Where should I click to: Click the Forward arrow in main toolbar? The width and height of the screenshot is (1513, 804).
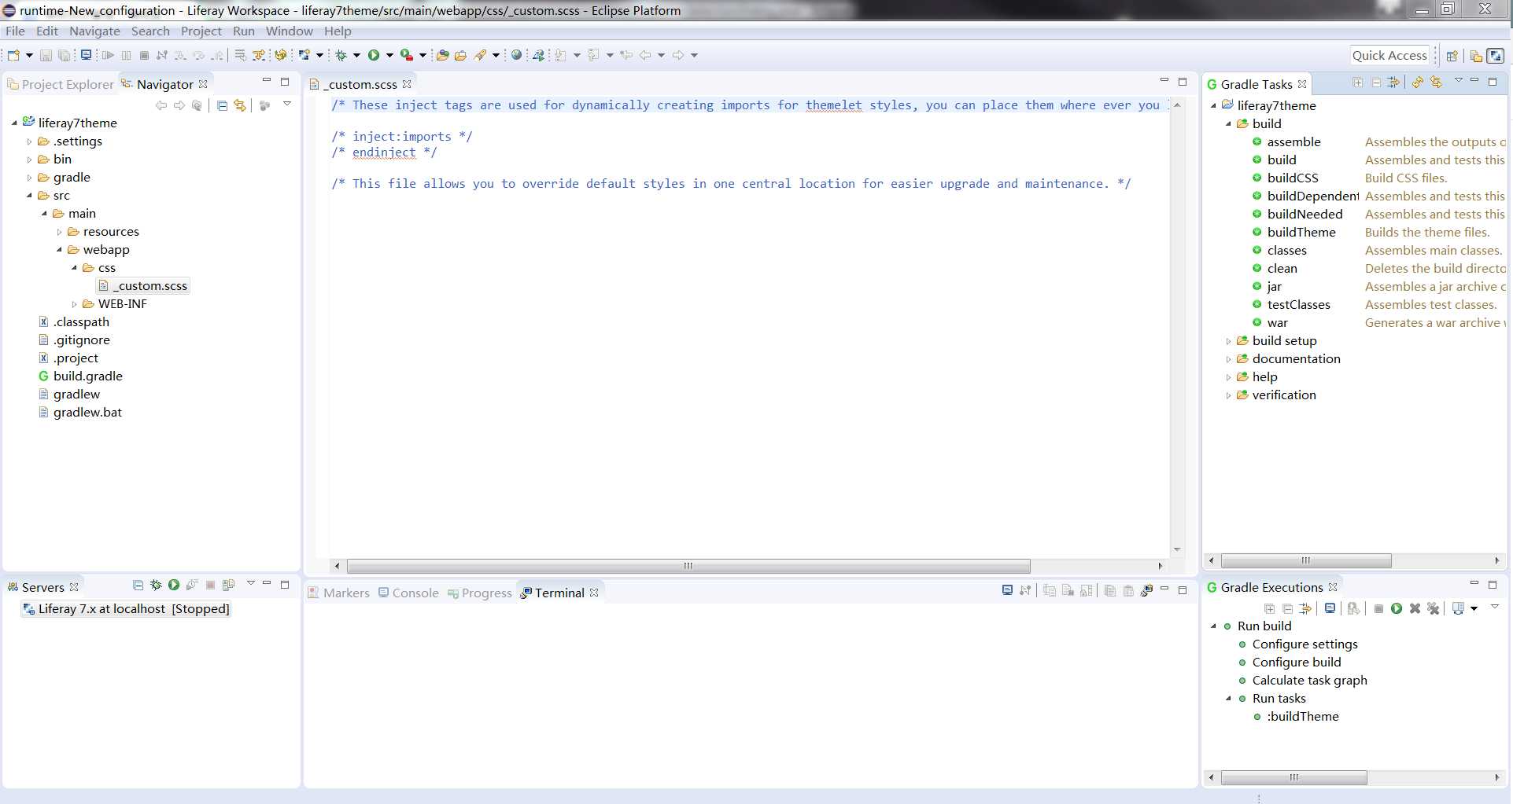[678, 55]
